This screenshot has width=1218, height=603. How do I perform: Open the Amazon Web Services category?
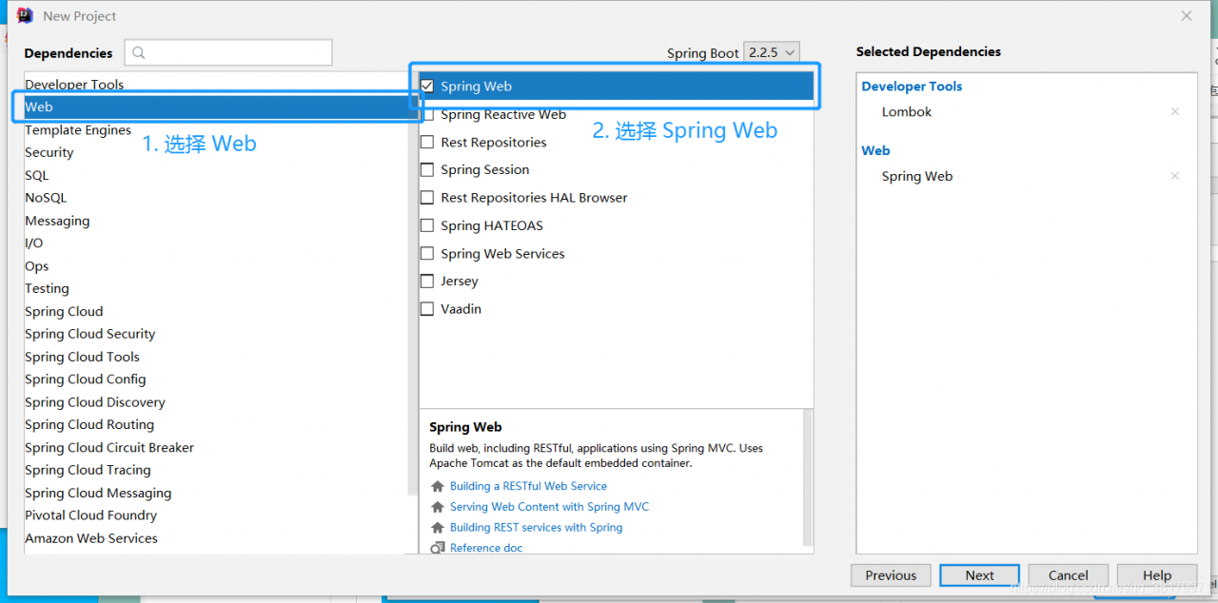(91, 538)
